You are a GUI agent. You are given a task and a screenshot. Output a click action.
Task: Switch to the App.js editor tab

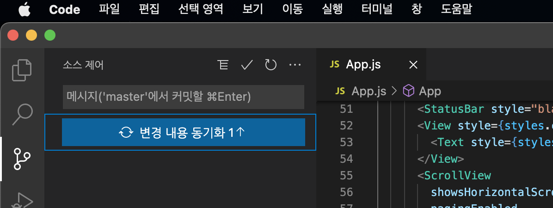(x=371, y=65)
